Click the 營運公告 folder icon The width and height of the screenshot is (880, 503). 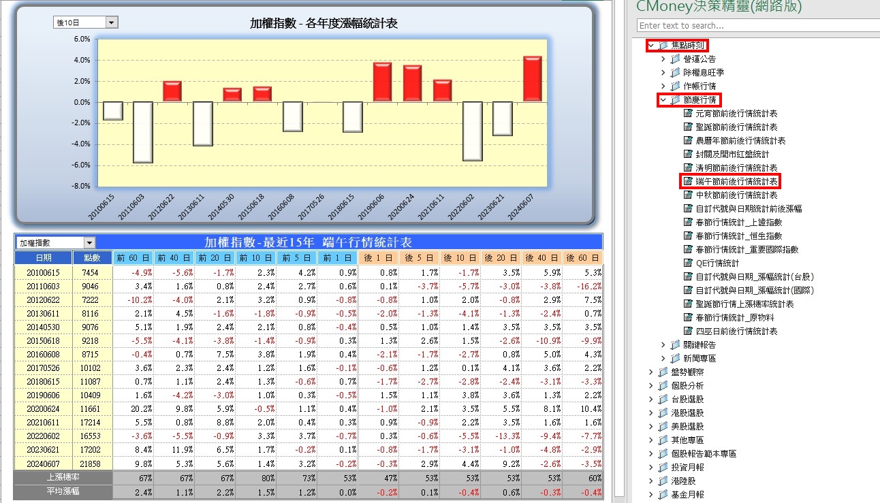click(x=676, y=59)
